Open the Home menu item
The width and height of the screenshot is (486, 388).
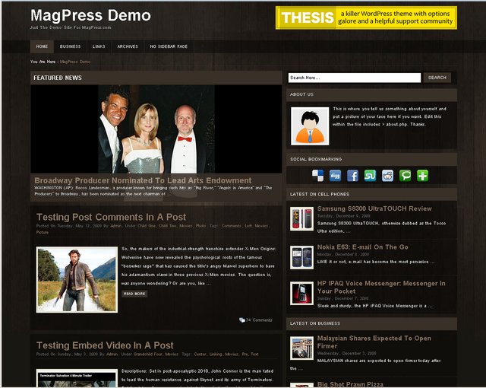[42, 46]
